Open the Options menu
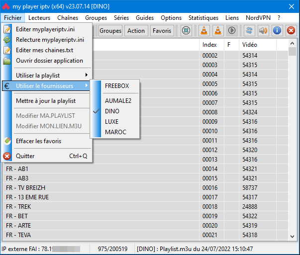The width and height of the screenshot is (300, 255). click(171, 18)
